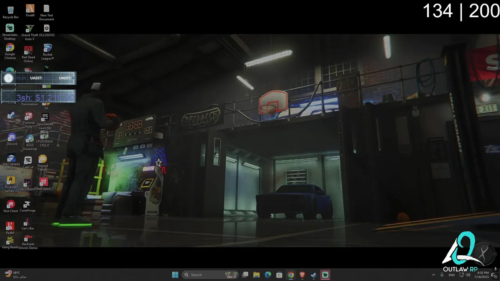Open Rocket League desktop shortcut
500x281 pixels.
coord(48,52)
